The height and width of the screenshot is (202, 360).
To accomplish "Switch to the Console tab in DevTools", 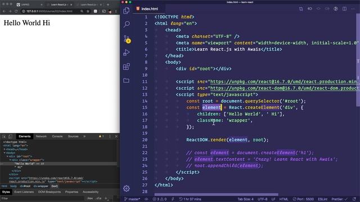I will (x=57, y=136).
